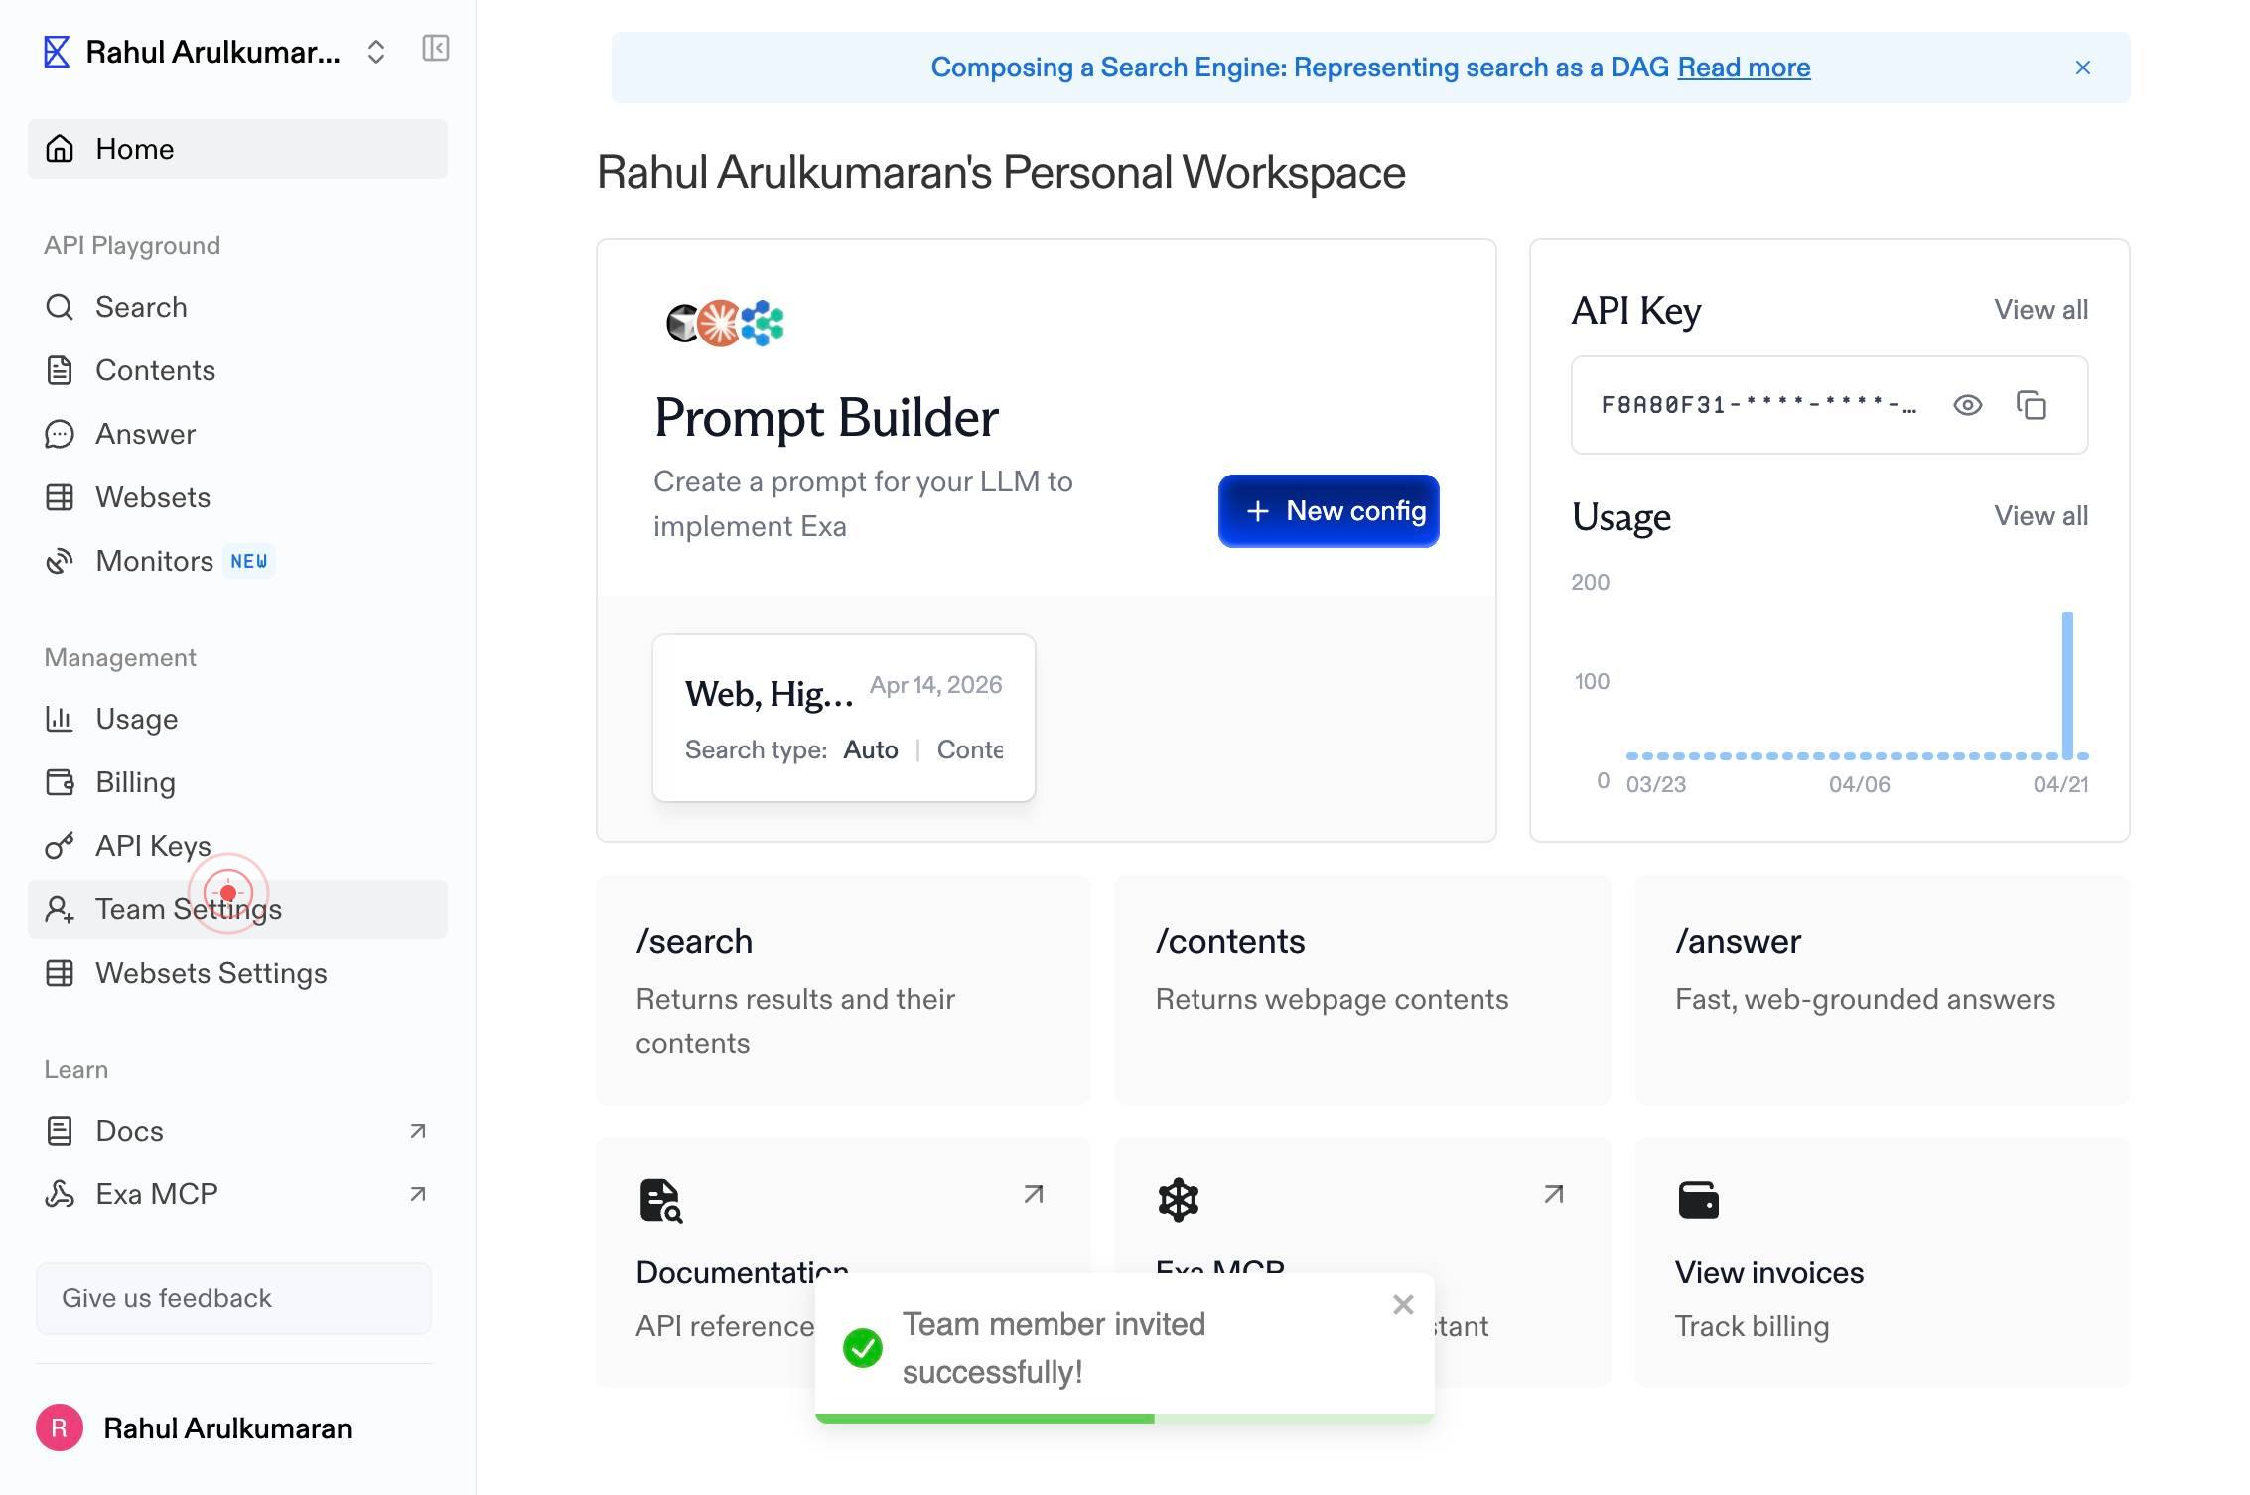The image size is (2250, 1495).
Task: Copy the API key with clipboard icon
Action: pyautogui.click(x=2032, y=405)
